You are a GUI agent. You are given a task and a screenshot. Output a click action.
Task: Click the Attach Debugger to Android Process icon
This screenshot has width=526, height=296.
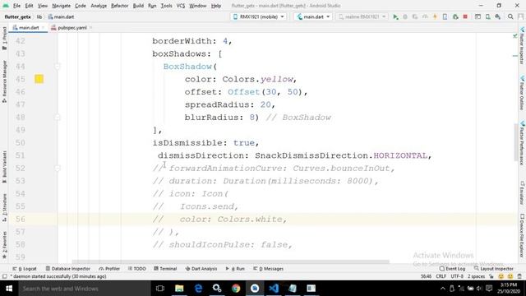click(455, 16)
